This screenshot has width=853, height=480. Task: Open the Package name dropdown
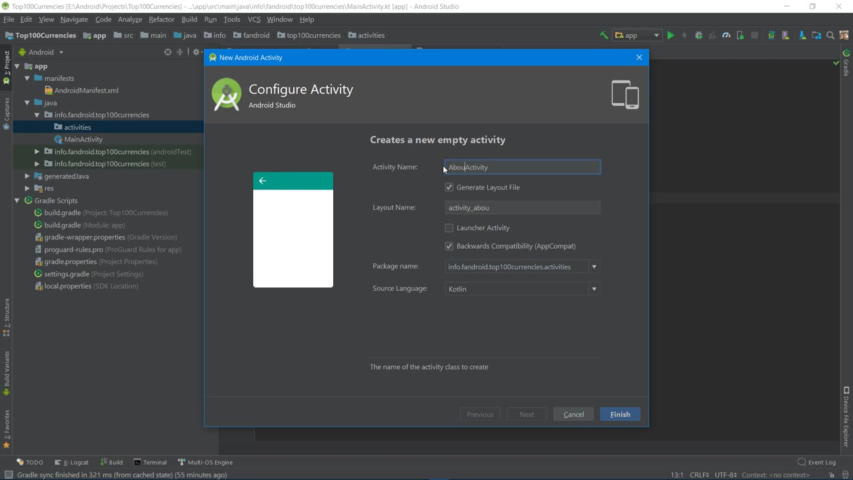594,267
